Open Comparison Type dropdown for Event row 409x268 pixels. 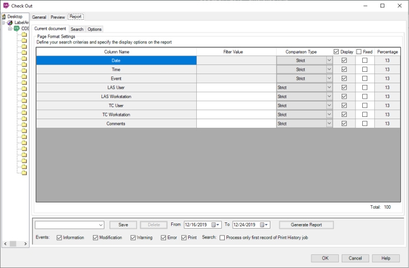329,79
